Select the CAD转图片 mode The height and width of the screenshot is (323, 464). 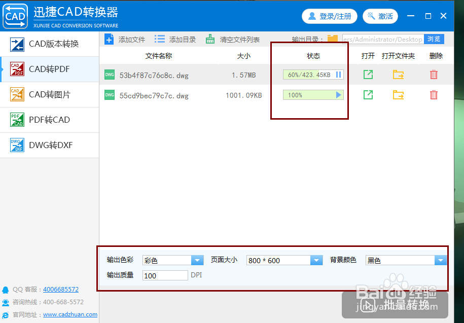point(49,95)
